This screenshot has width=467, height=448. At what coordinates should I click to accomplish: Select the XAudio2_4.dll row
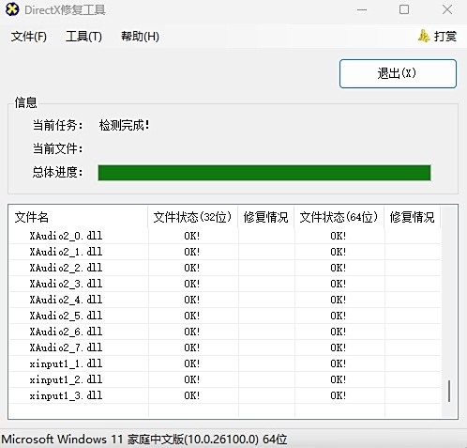(x=225, y=300)
